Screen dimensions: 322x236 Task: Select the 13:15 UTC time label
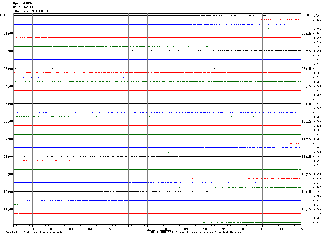(306, 174)
